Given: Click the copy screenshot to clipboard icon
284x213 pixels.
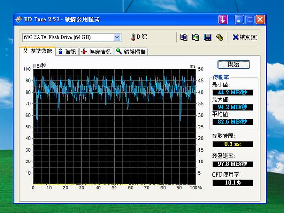Looking at the screenshot, I should click(x=195, y=37).
